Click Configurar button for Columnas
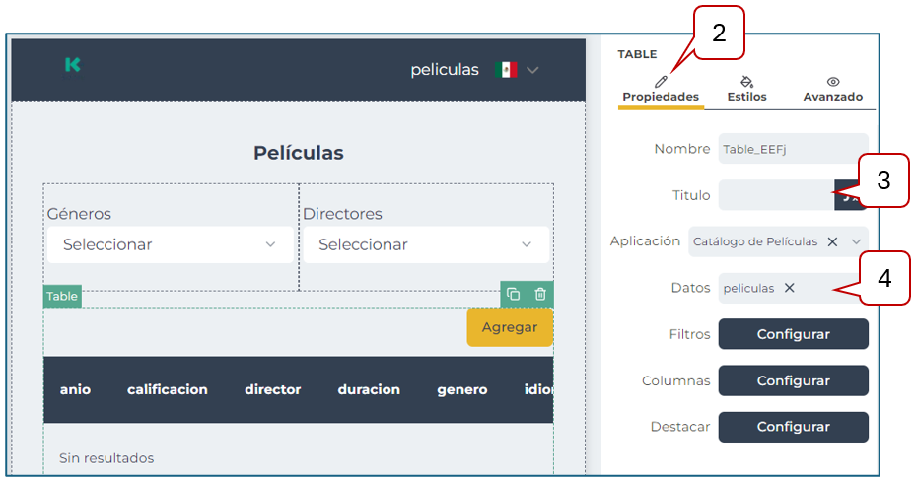Screen dimensions: 915x480 tap(793, 380)
